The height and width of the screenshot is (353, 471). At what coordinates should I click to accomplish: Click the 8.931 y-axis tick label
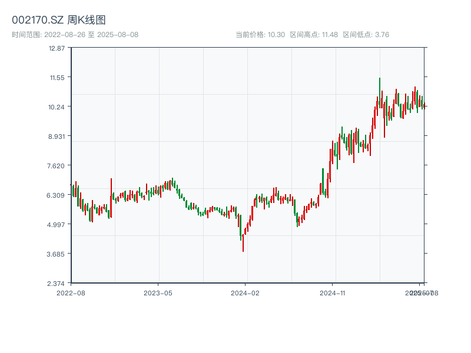tap(57, 136)
